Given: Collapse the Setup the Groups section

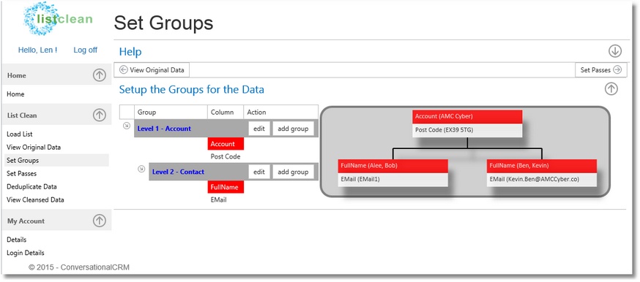Looking at the screenshot, I should coord(611,88).
